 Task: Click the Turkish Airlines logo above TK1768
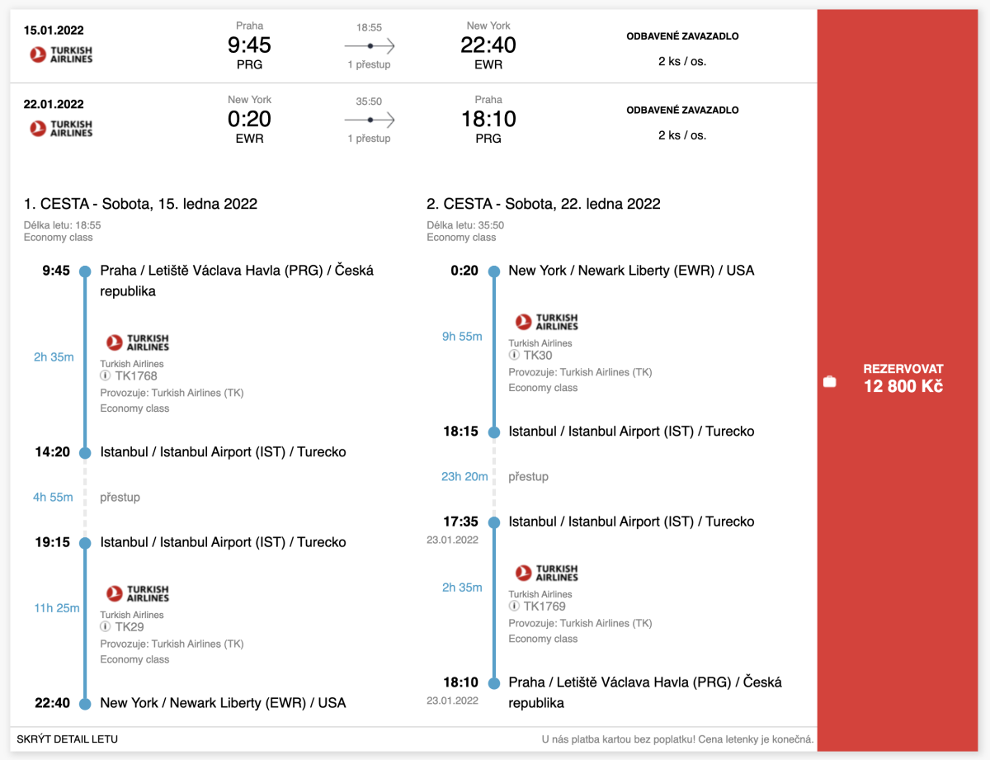(137, 342)
